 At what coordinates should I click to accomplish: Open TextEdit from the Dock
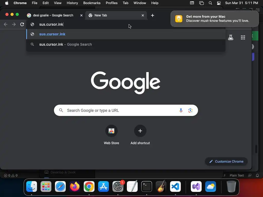132,186
